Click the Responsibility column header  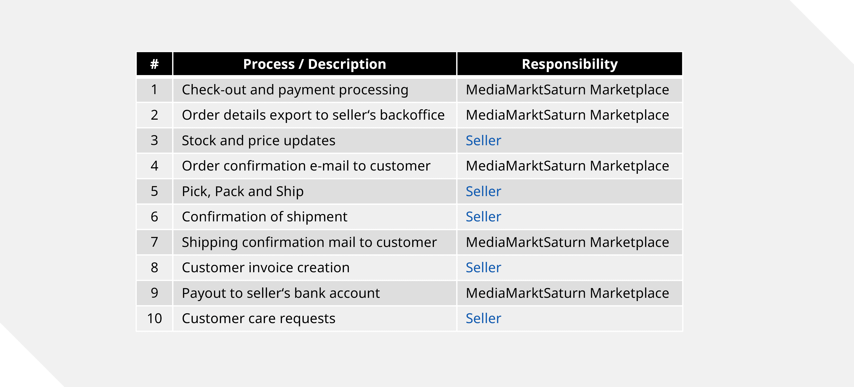coord(569,64)
